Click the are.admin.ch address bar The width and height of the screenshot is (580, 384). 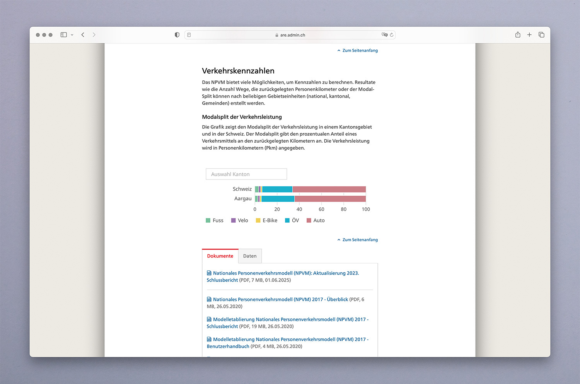290,35
